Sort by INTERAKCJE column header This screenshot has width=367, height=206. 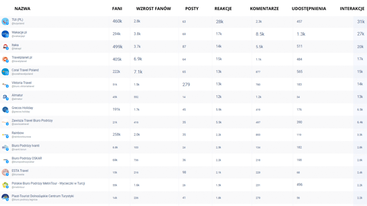(x=352, y=9)
